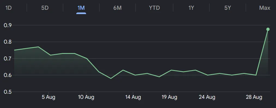Switch to YTD chart view
This screenshot has width=276, height=108.
pyautogui.click(x=154, y=8)
